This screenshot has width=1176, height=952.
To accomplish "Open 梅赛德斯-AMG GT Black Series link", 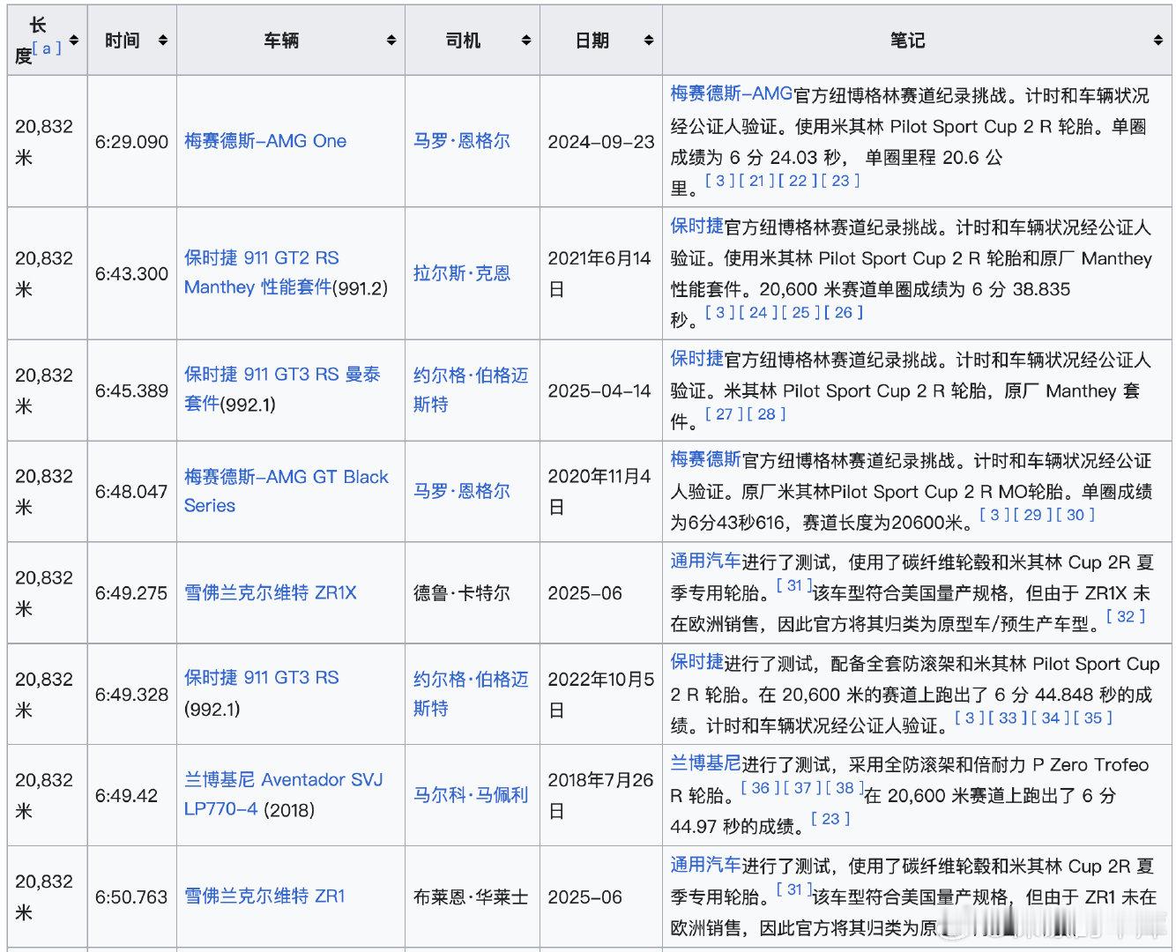I will coord(287,491).
